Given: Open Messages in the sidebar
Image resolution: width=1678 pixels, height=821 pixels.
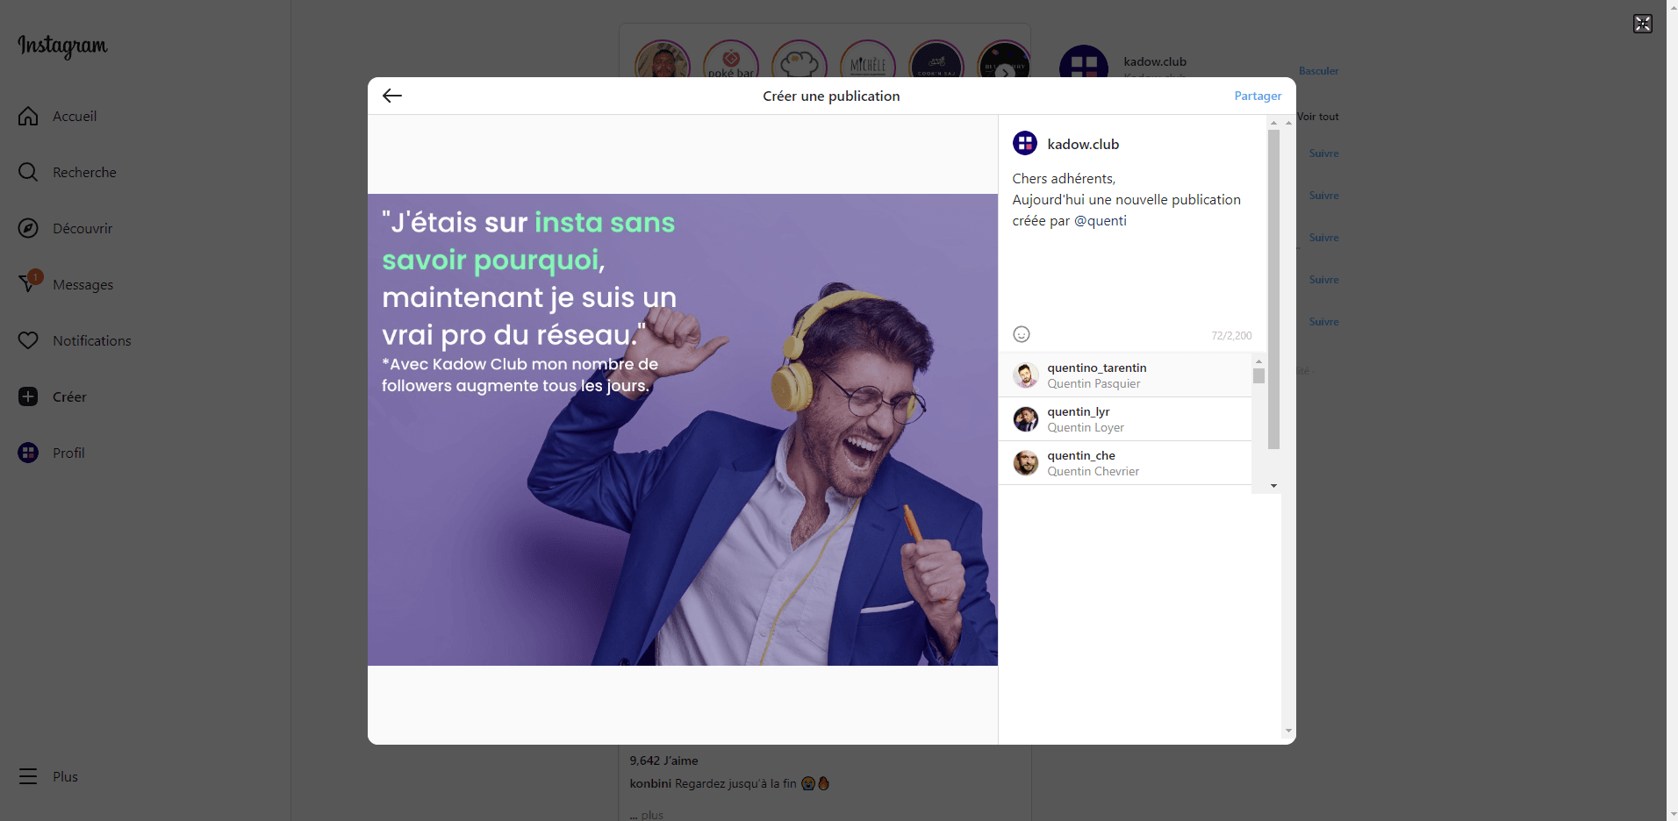Looking at the screenshot, I should click(x=66, y=284).
